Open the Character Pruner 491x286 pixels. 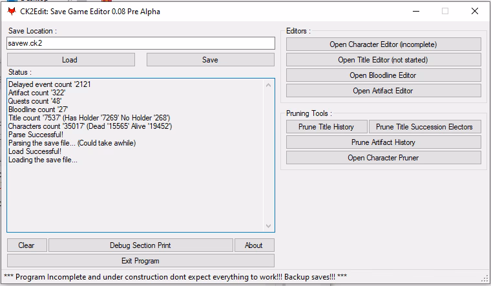tap(384, 158)
